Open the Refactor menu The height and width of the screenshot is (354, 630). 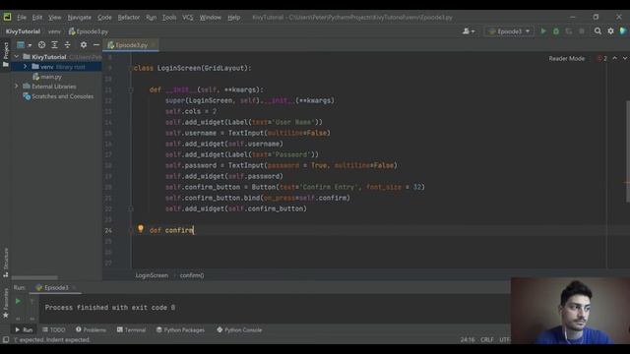[129, 18]
